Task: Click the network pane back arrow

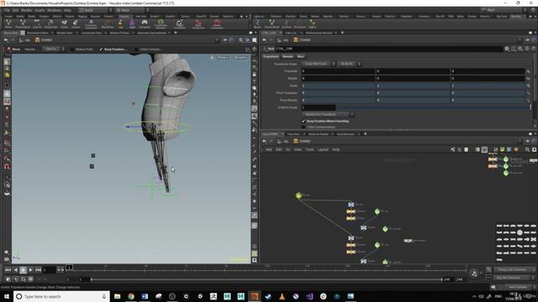Action: [264, 141]
